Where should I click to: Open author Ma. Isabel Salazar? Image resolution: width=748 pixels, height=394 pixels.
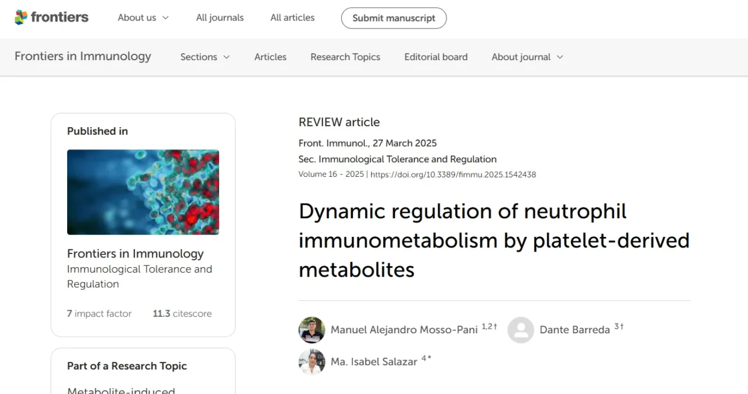click(374, 362)
